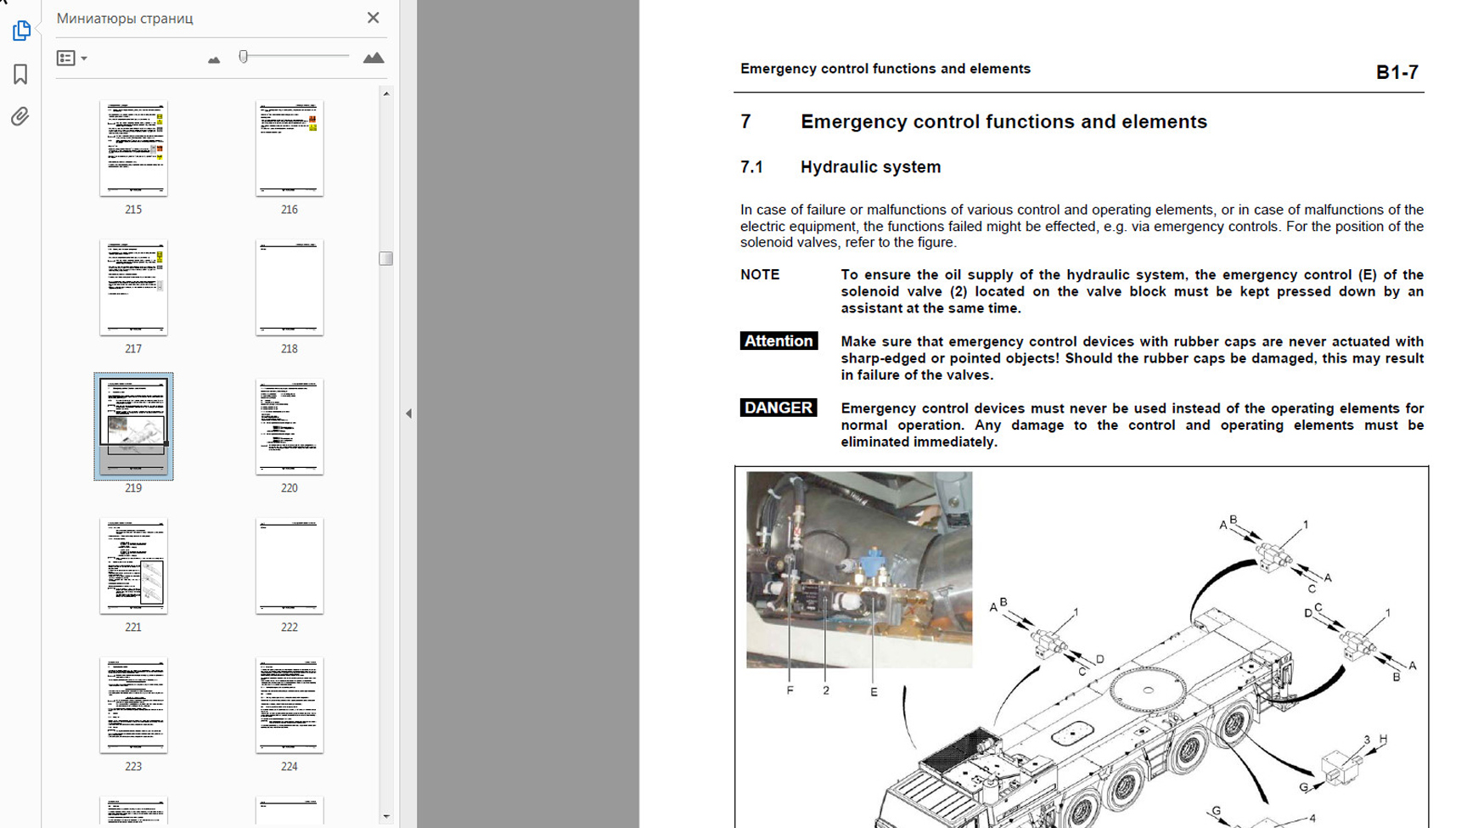Image resolution: width=1484 pixels, height=828 pixels.
Task: Open page 216 thumbnail
Action: click(289, 149)
